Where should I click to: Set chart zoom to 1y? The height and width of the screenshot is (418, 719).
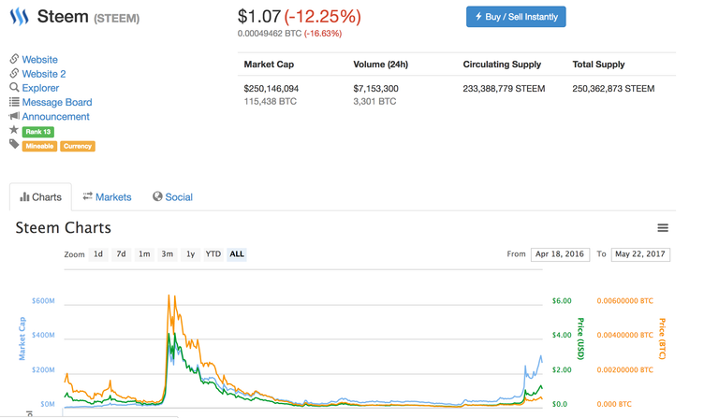pos(191,254)
